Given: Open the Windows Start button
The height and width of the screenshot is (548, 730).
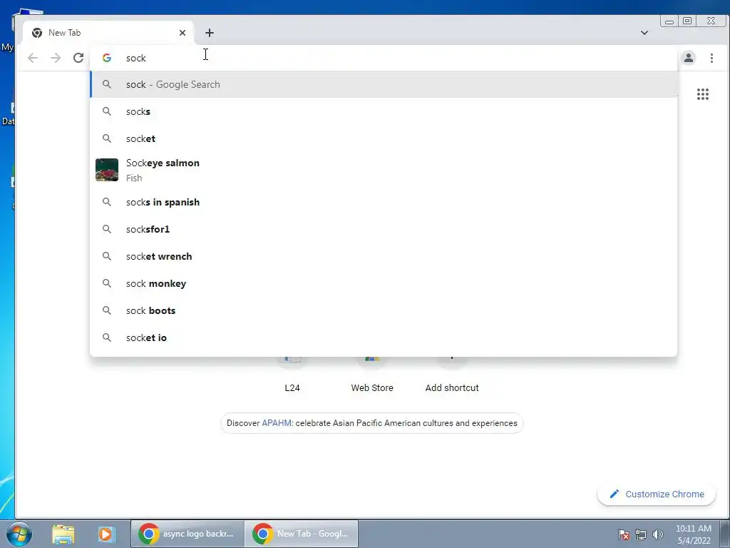Looking at the screenshot, I should pyautogui.click(x=19, y=534).
